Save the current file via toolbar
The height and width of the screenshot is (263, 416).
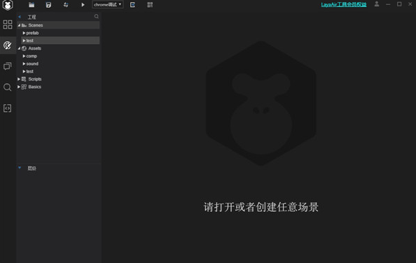click(48, 5)
